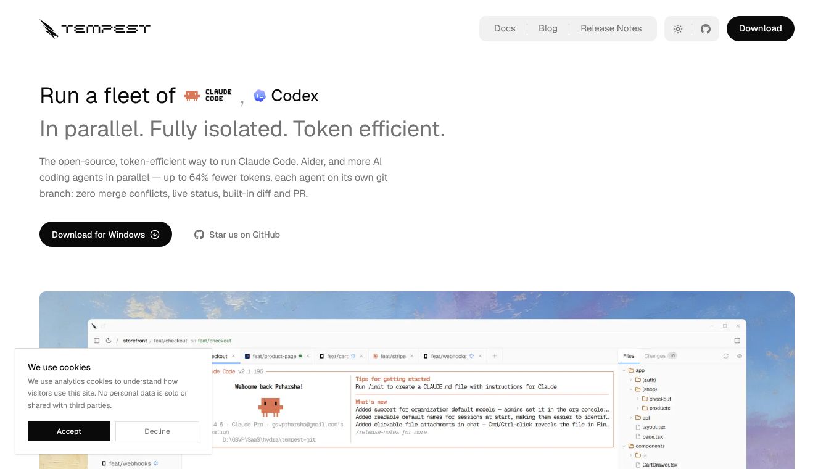This screenshot has height=469, width=834.
Task: Click the Tempest logo in the header
Action: (95, 28)
